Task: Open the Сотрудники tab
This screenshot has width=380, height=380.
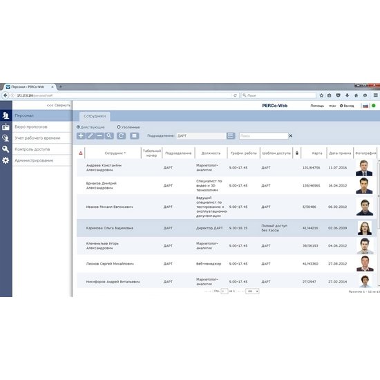Action: [x=95, y=116]
